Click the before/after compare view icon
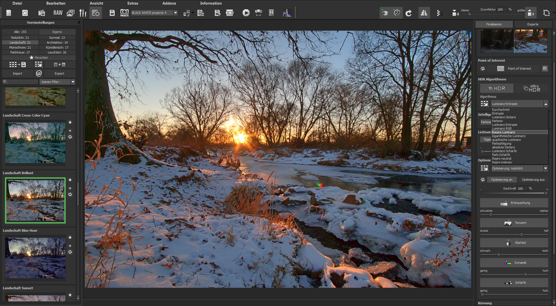The image size is (556, 306). 424,13
